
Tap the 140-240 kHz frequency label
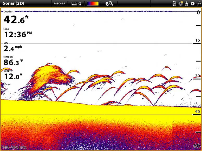click(x=14, y=147)
